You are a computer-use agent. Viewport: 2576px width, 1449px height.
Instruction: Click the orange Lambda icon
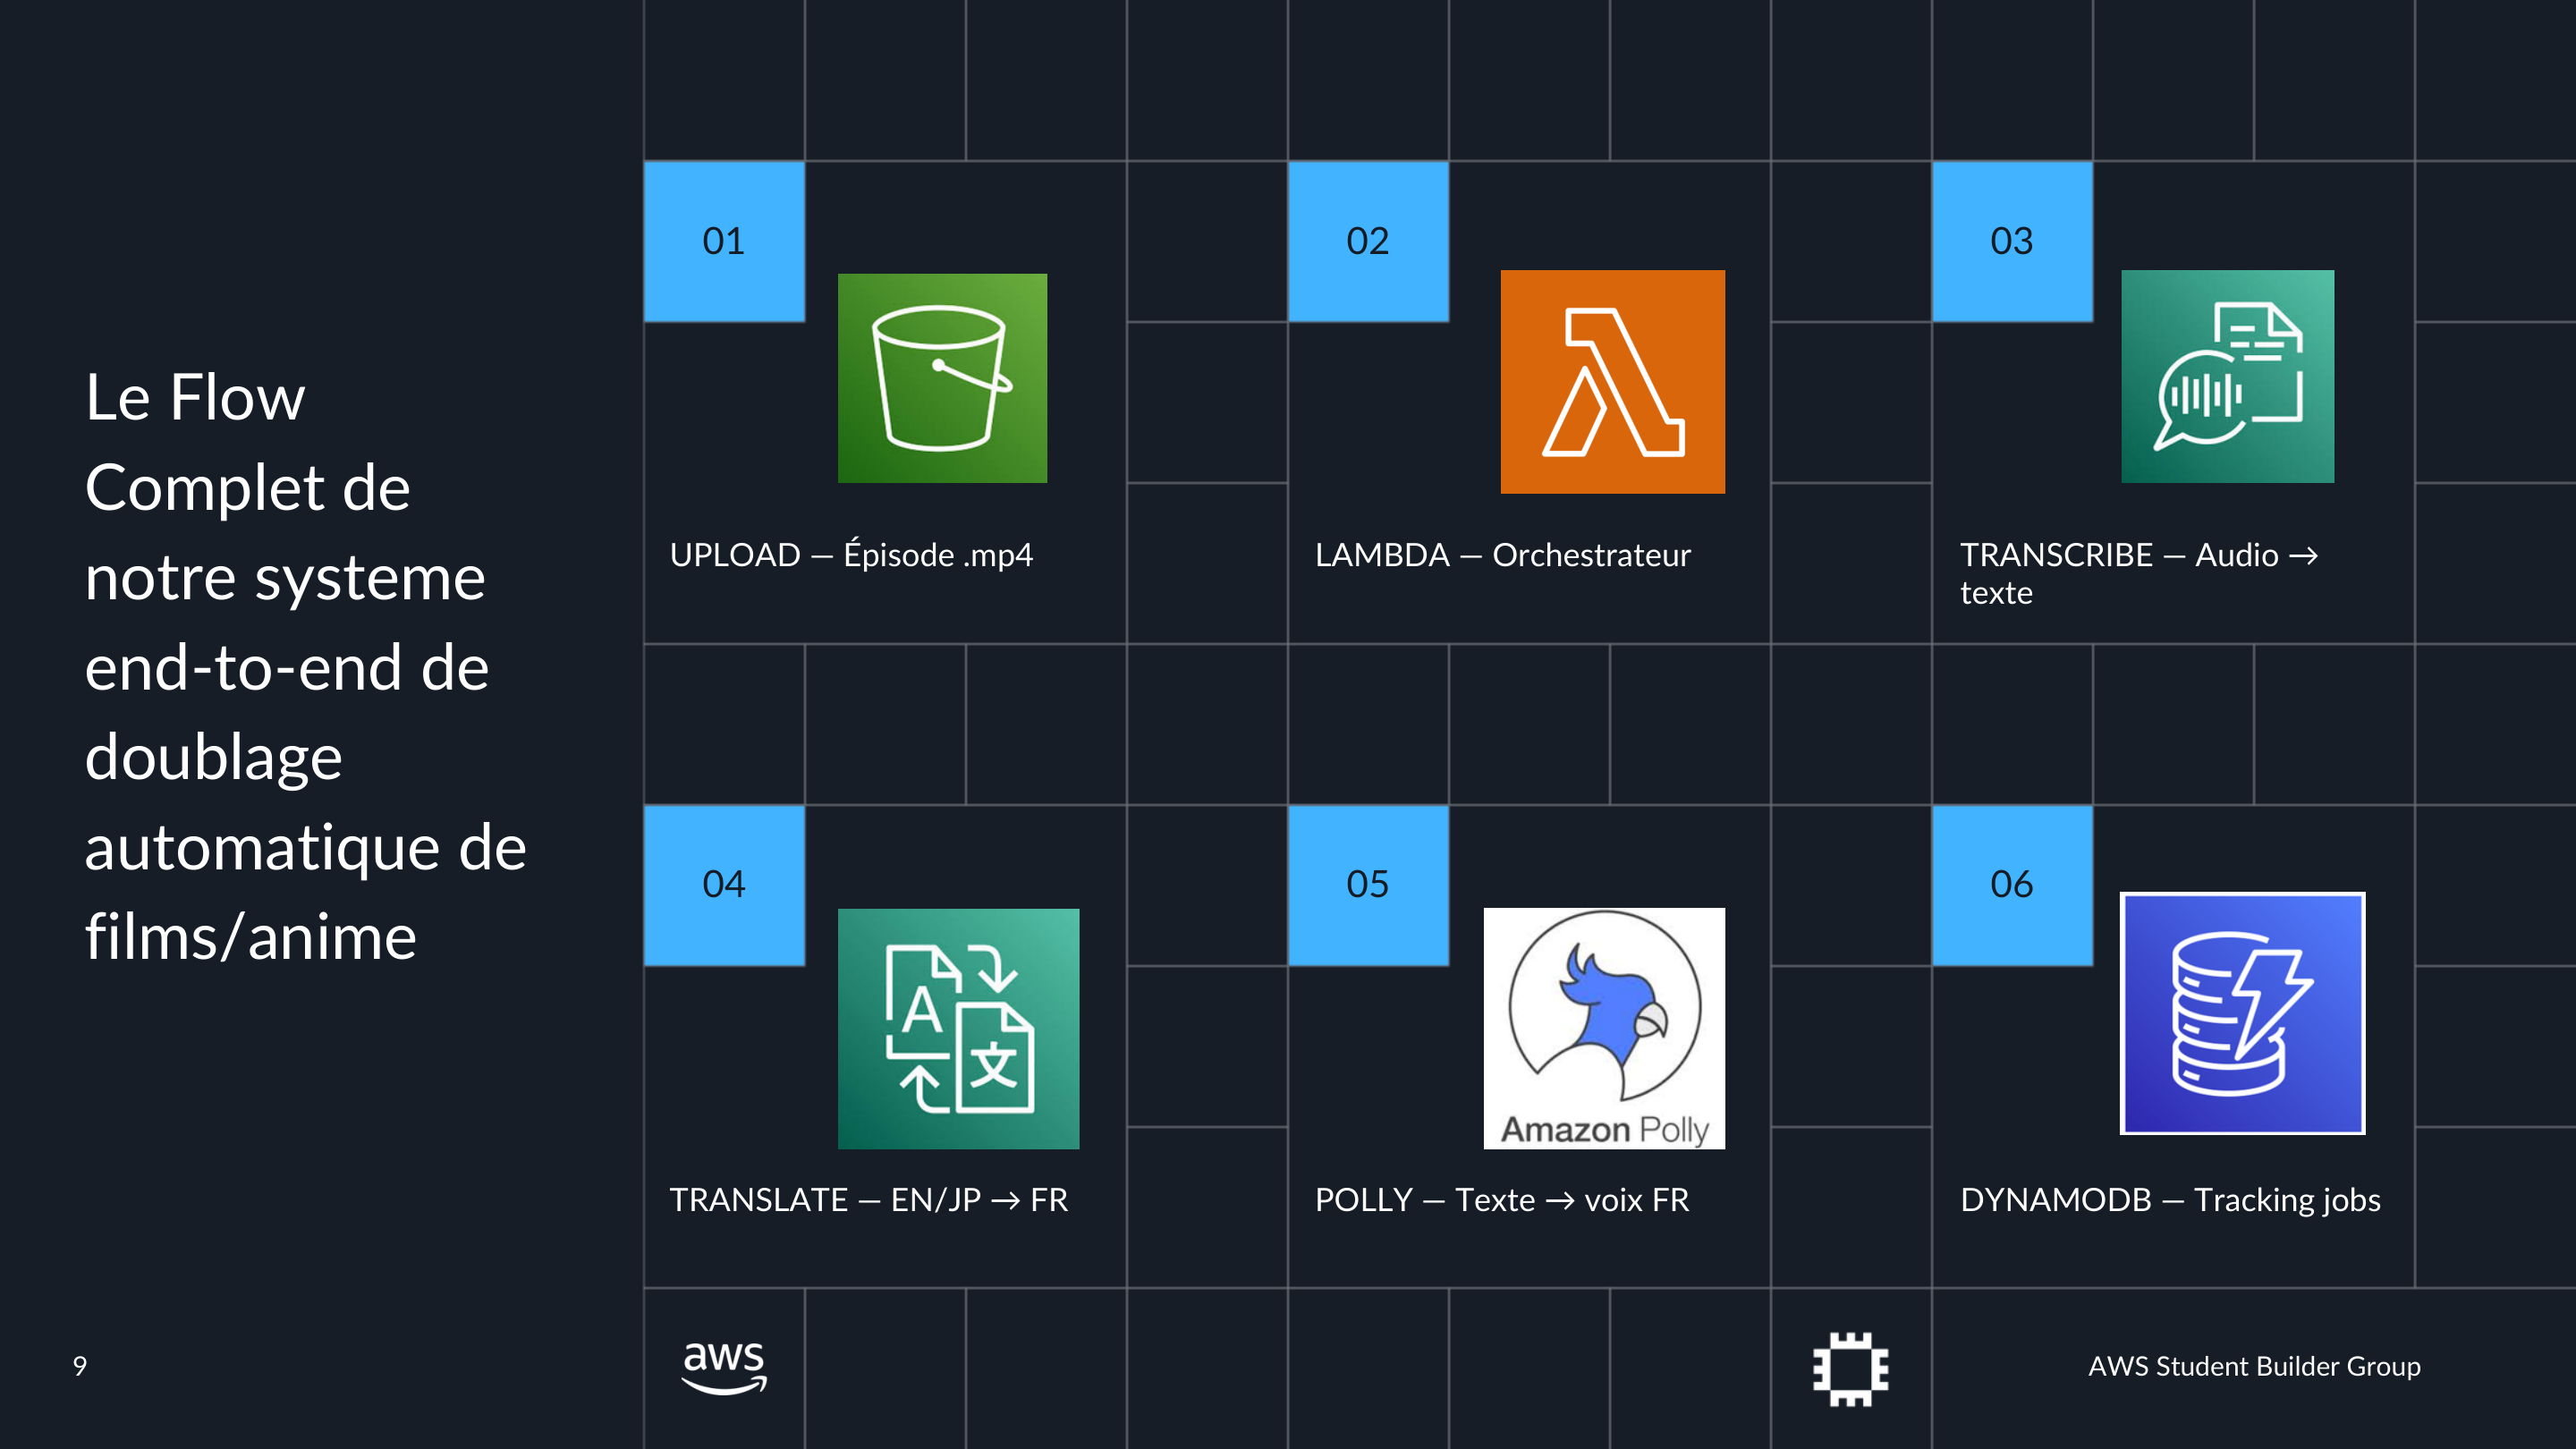[x=1612, y=381]
